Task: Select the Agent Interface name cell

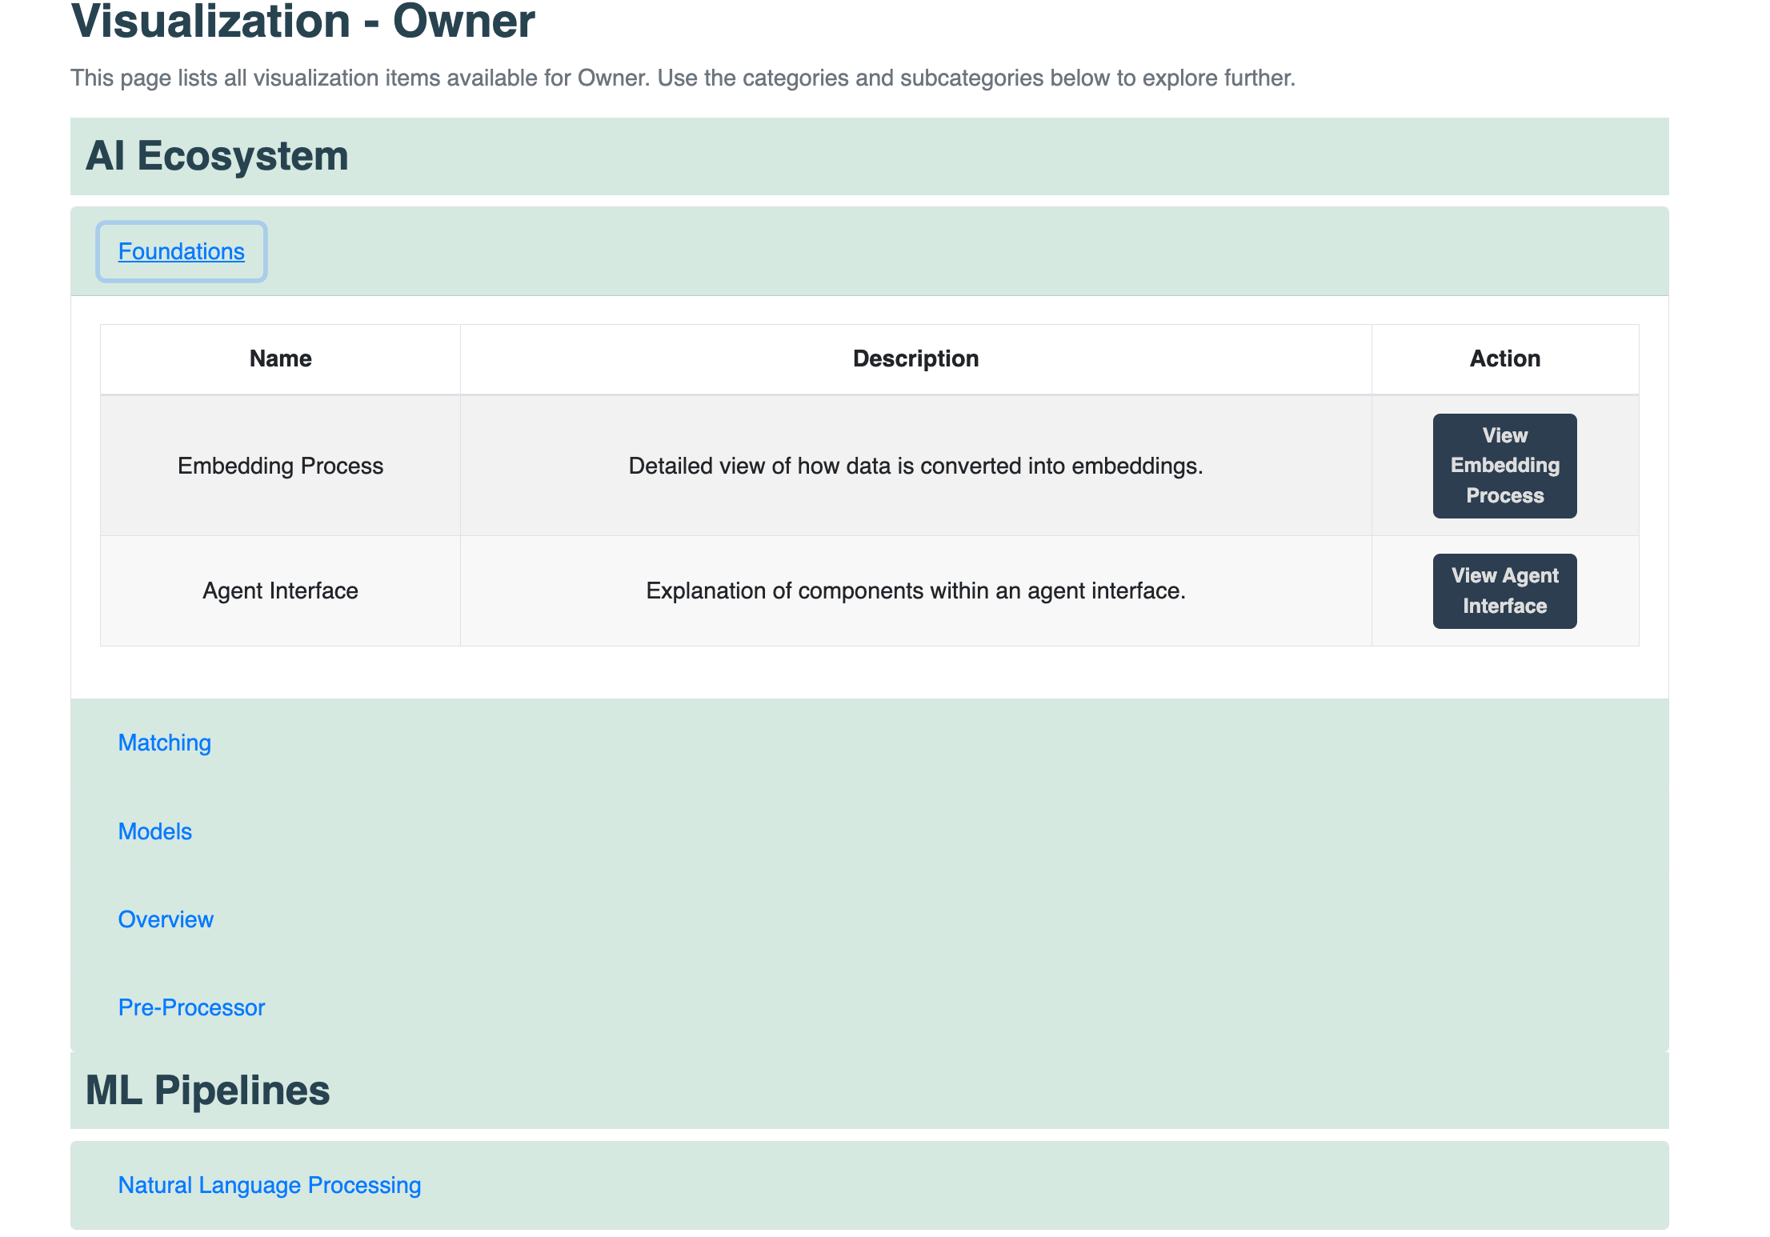Action: click(280, 590)
